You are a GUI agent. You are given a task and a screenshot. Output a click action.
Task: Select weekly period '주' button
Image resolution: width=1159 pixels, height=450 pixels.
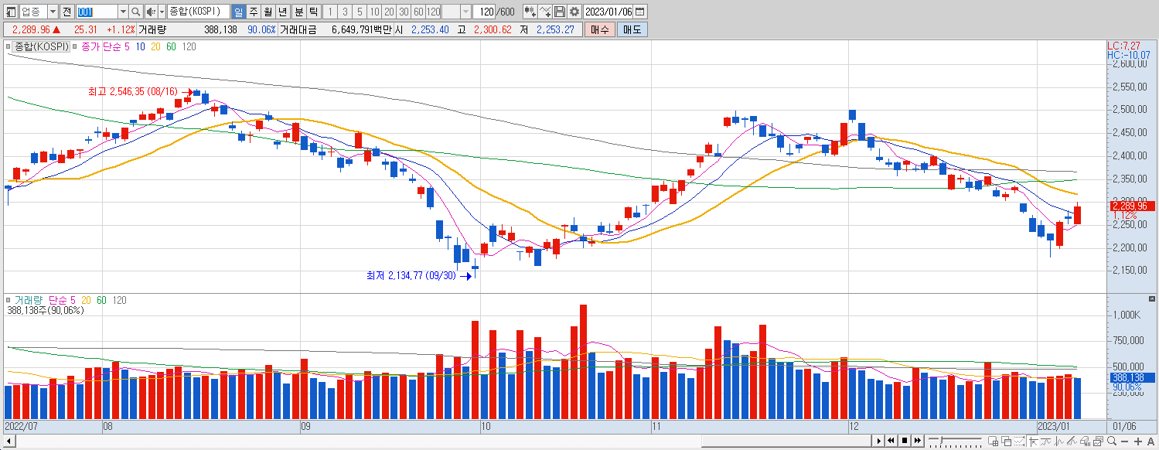(254, 12)
